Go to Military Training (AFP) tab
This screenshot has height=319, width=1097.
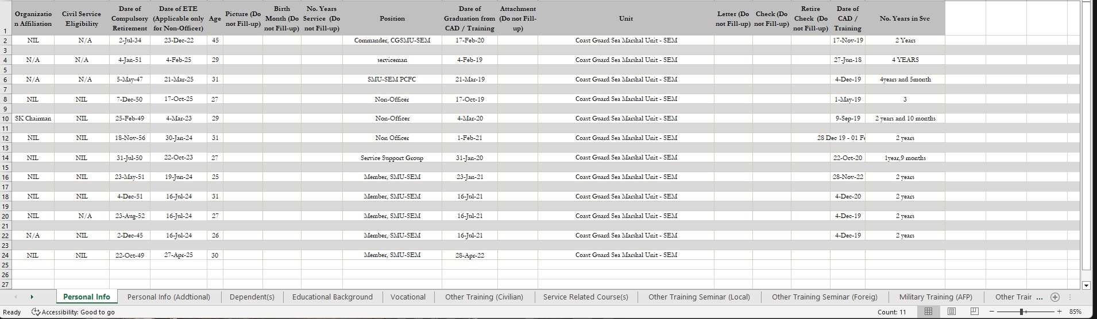pos(936,297)
